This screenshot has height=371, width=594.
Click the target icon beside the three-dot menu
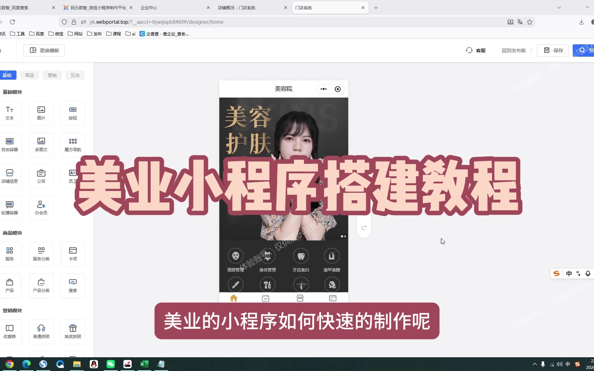[338, 89]
